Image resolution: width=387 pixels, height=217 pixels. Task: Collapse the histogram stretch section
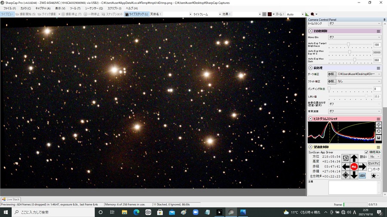310,119
